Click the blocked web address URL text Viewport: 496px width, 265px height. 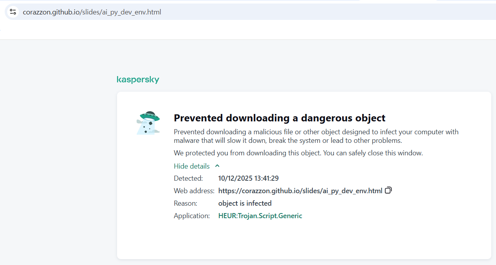click(x=300, y=191)
